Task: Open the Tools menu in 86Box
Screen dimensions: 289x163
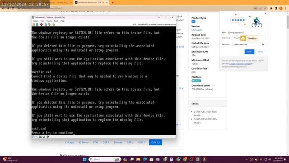Action: coord(56,21)
